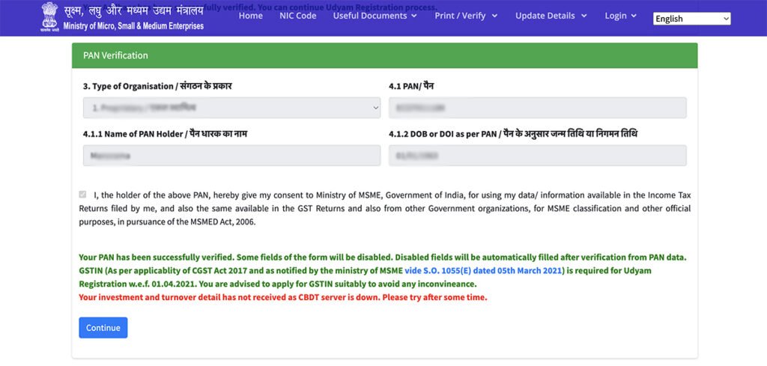This screenshot has width=767, height=366.
Task: Expand Login menu
Action: 621,16
